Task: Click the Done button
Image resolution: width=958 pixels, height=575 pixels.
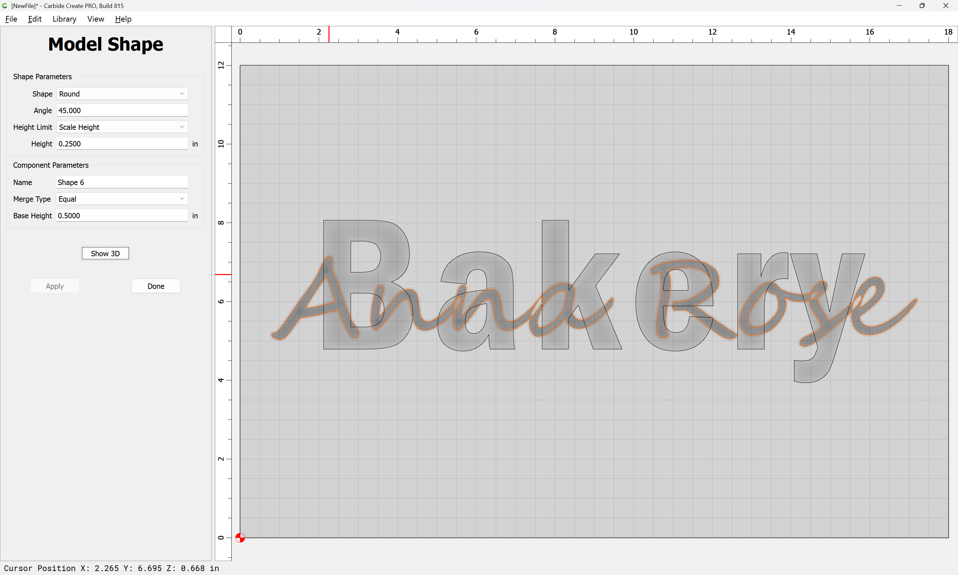Action: point(156,286)
